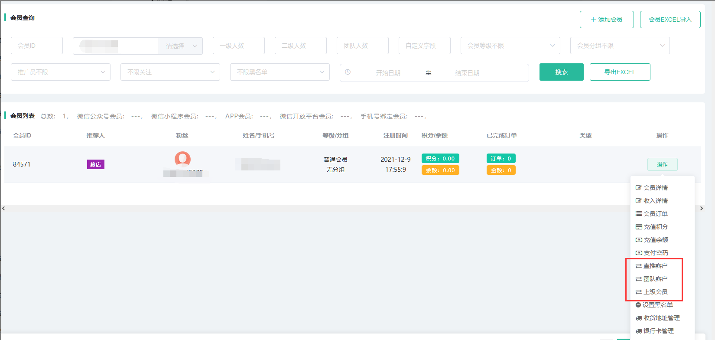Viewport: 715px width, 340px height.
Task: Click the card icon beside 充值积分
Action: tap(639, 227)
